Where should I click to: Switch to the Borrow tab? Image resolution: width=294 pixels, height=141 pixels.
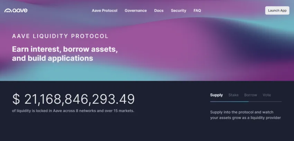coord(250,95)
